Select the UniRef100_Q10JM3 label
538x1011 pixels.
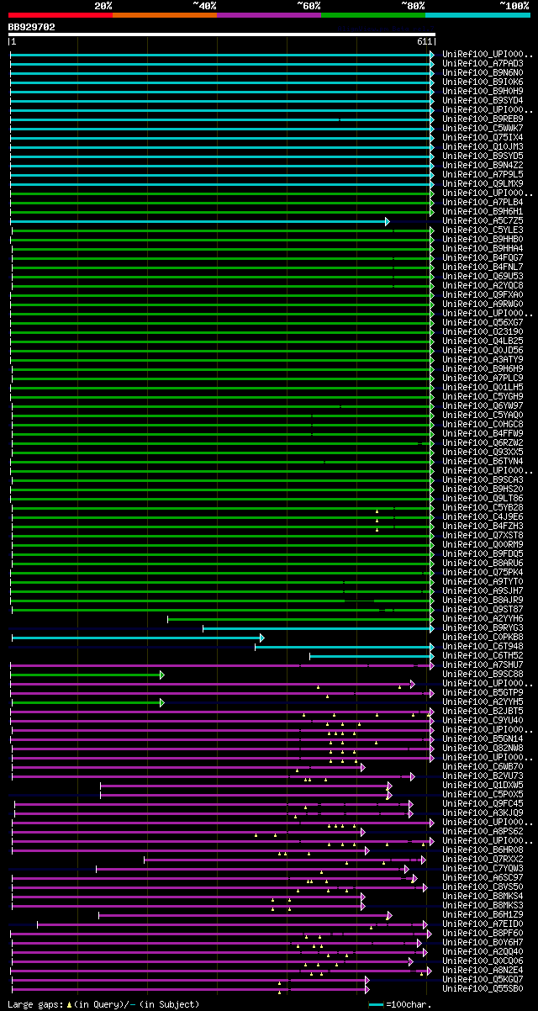(x=483, y=146)
